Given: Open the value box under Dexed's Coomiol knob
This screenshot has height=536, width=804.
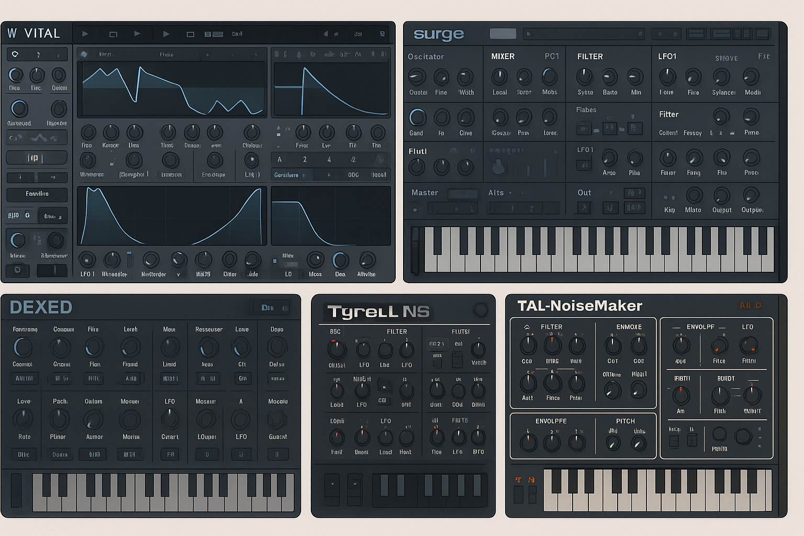Looking at the screenshot, I should point(24,378).
